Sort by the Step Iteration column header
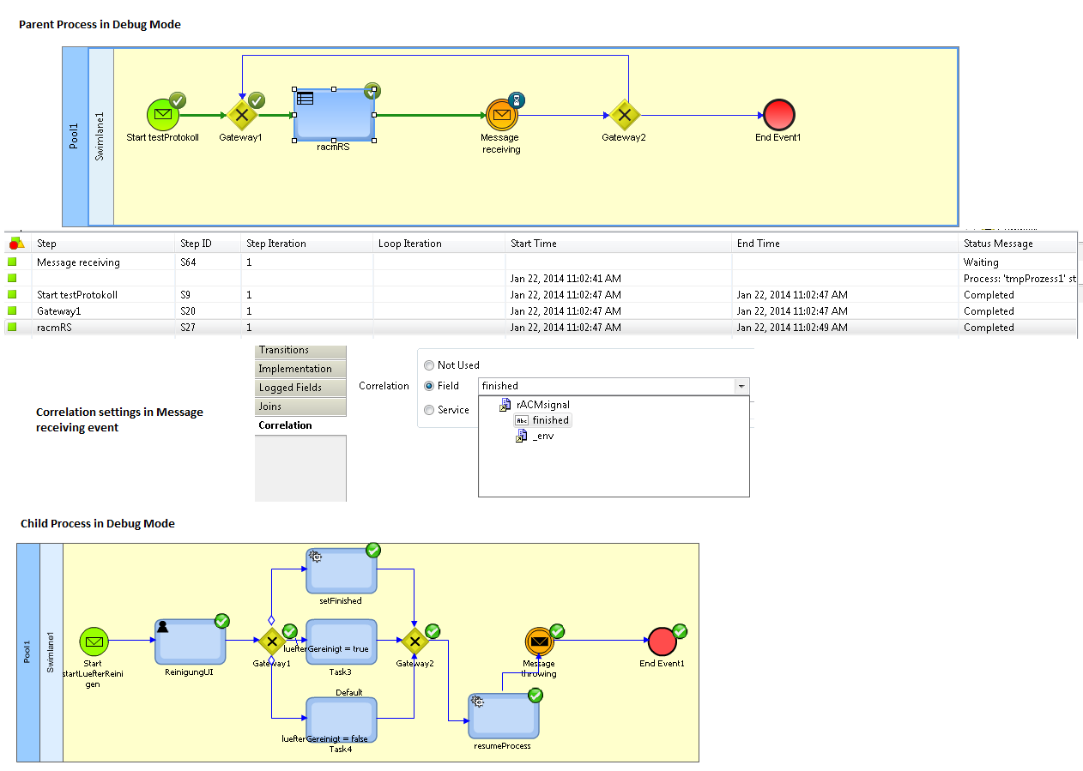1083x771 pixels. tap(306, 244)
